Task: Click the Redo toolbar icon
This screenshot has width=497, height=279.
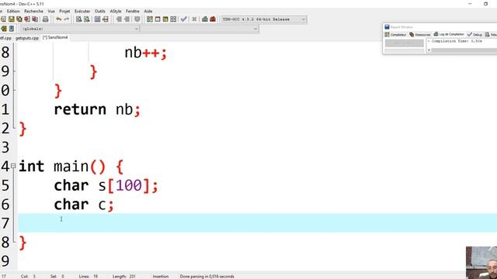Action: coord(66,19)
